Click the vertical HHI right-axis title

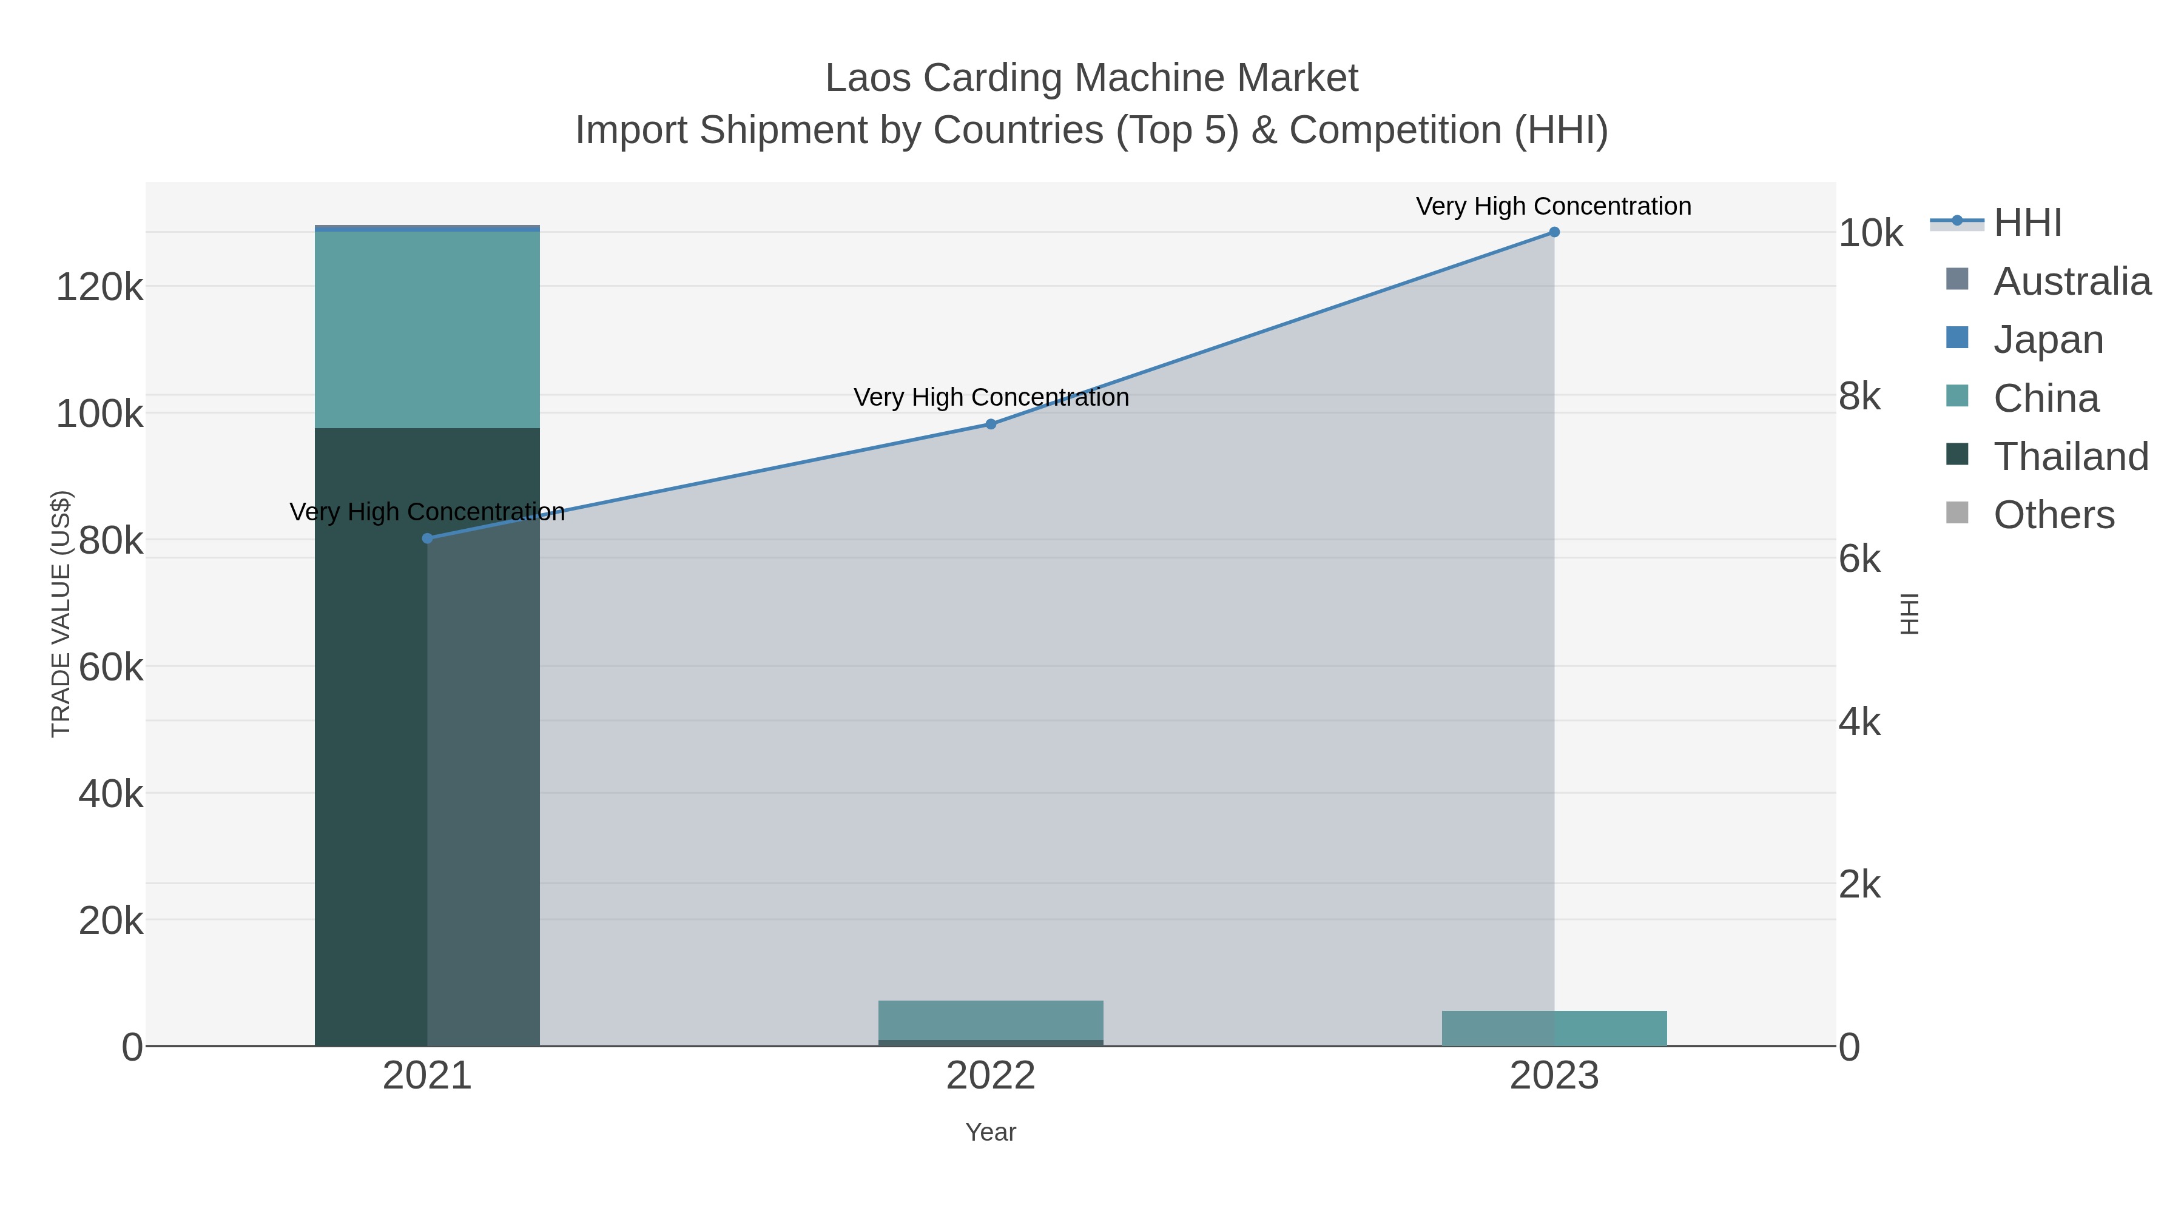(1909, 614)
